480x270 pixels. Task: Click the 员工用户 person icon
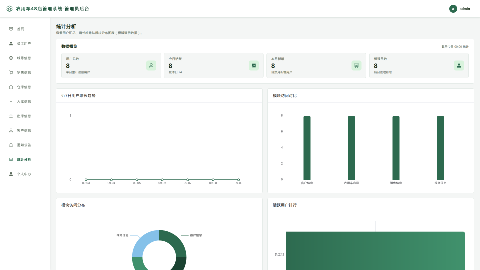11,43
